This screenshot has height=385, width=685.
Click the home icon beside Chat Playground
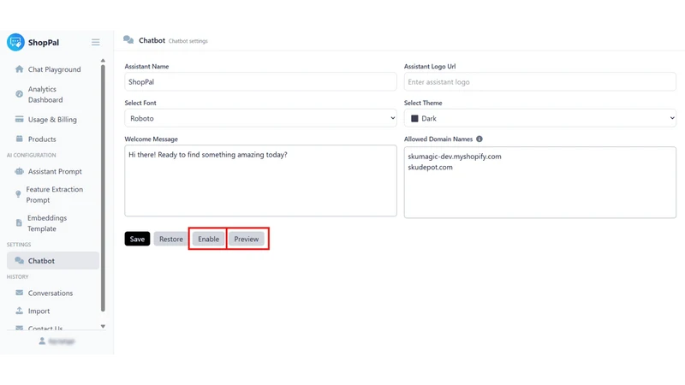coord(19,69)
